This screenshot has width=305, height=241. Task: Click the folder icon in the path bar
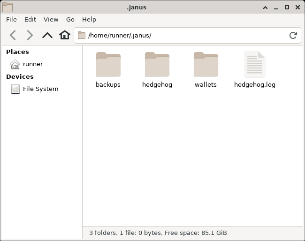(82, 35)
